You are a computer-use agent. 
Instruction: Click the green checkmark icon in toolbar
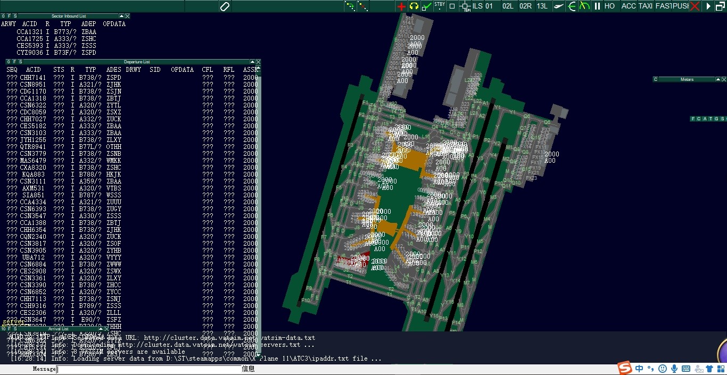tap(426, 6)
